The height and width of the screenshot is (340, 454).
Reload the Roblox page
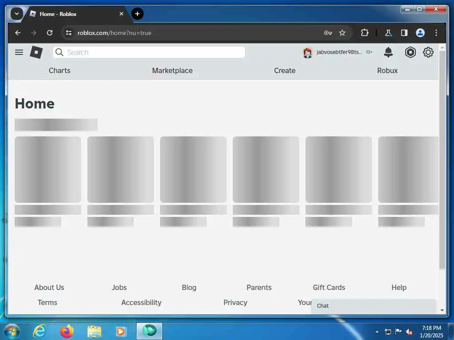coord(50,33)
